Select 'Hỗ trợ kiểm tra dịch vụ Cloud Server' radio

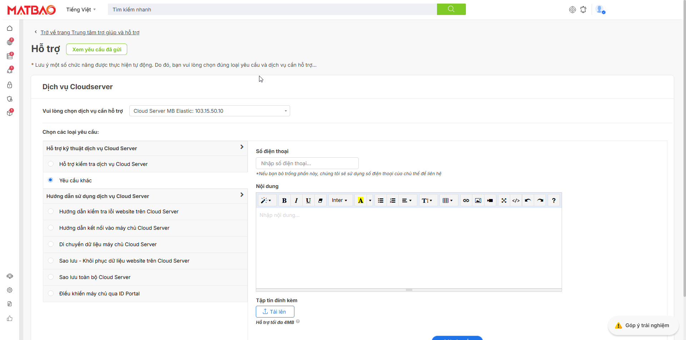[x=51, y=164]
